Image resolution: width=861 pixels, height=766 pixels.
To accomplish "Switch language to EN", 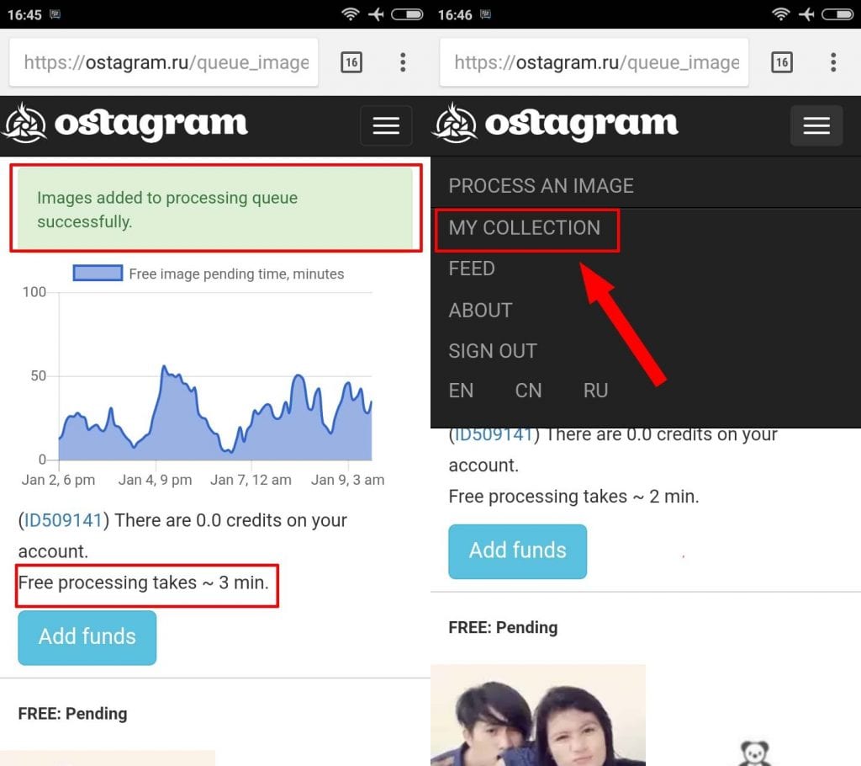I will tap(461, 391).
